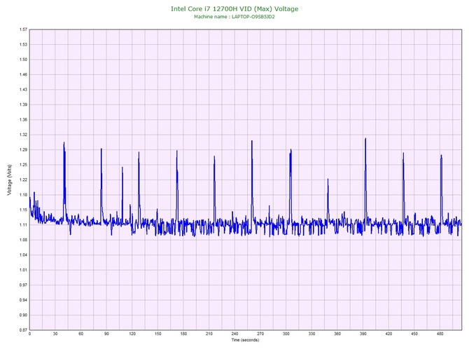Screen dimensions: 469x352
Task: Select the 210 seconds time tick label
Action: [x=209, y=334]
